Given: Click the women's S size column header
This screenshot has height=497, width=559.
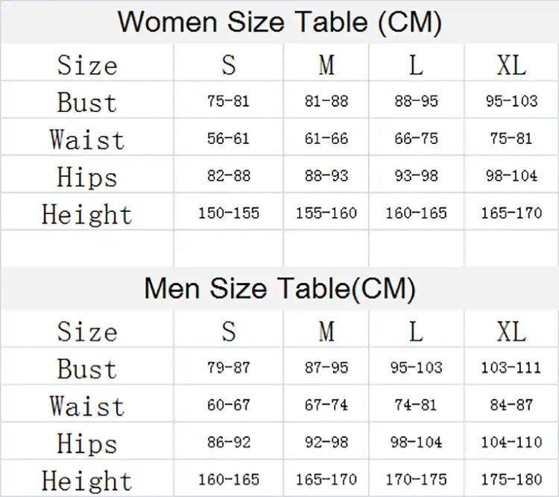Looking at the screenshot, I should coord(229,65).
